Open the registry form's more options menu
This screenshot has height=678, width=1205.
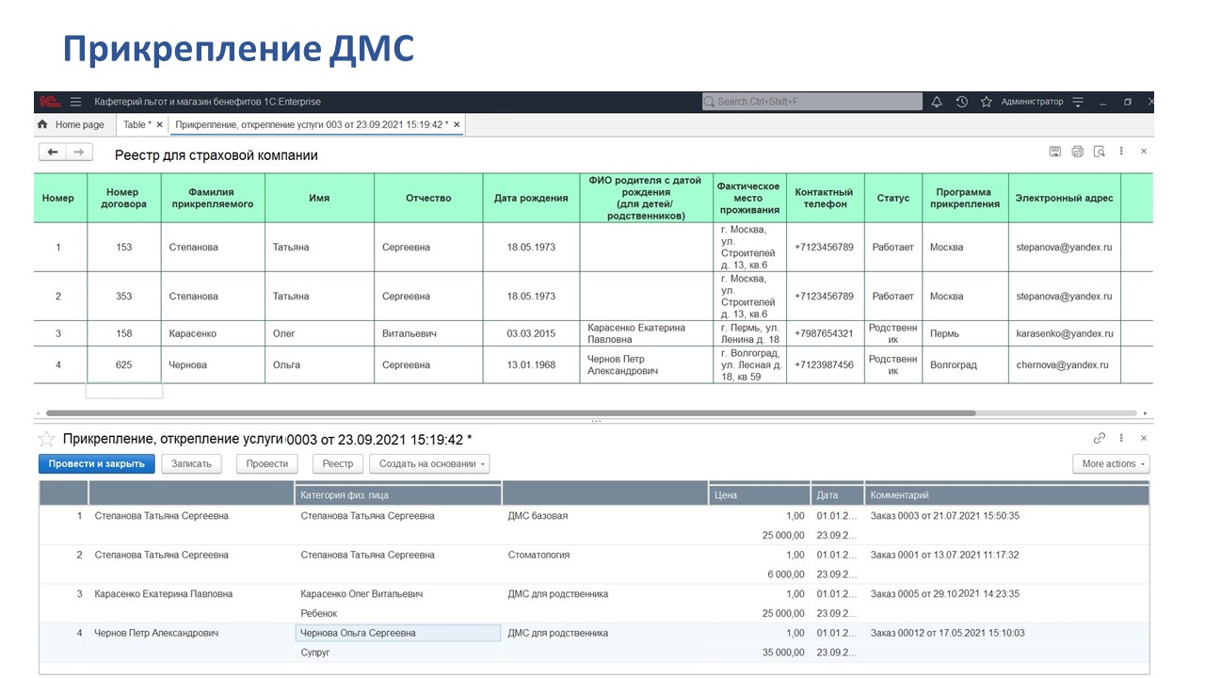pyautogui.click(x=1121, y=152)
